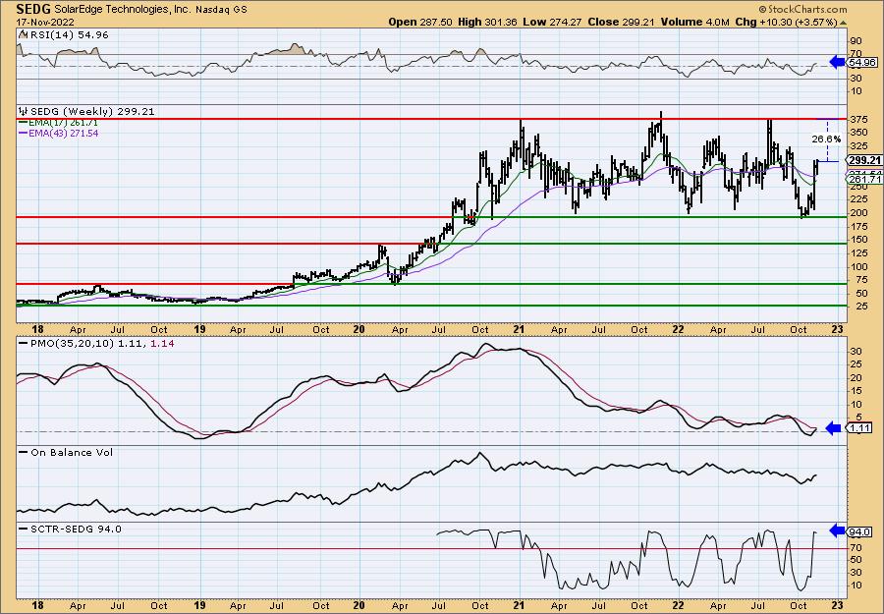Click the blue arrow pointing to RSI 54.96
Screen dimensions: 884x614
point(837,62)
